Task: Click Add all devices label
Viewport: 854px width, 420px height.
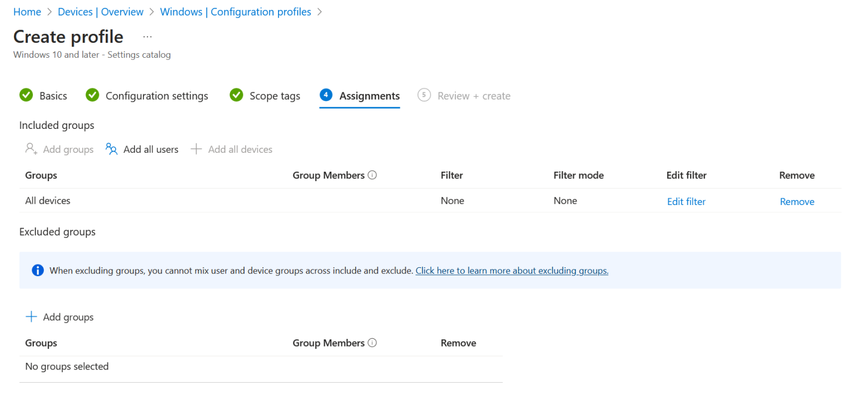Action: (x=240, y=149)
